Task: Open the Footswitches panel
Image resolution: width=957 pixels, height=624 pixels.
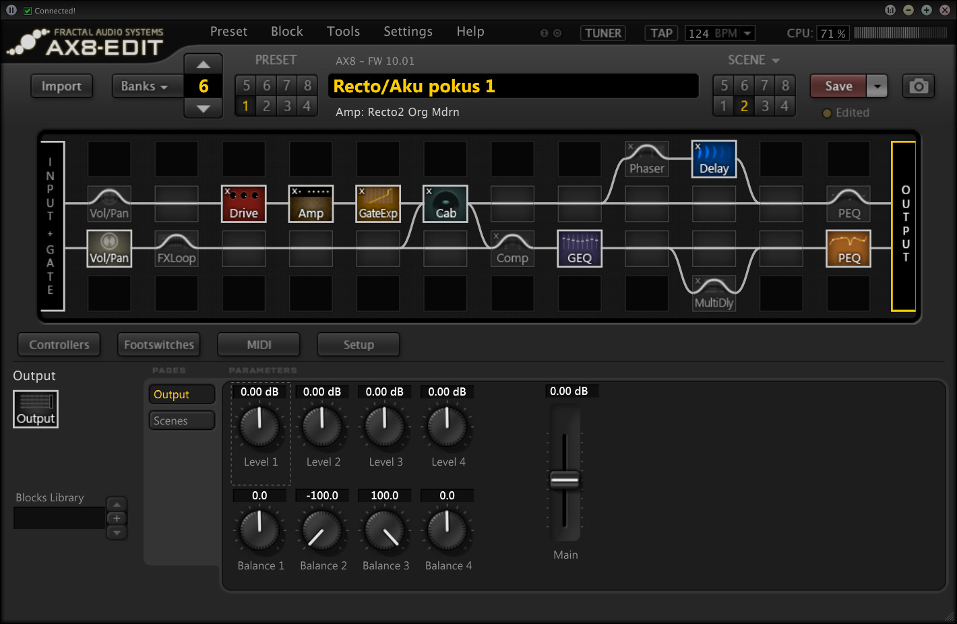Action: (159, 344)
